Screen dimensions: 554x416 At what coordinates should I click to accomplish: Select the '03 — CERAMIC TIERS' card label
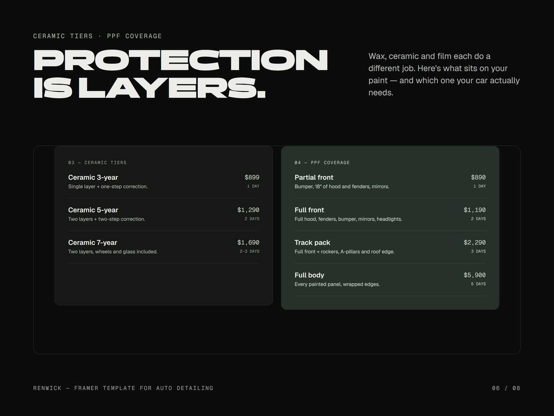pyautogui.click(x=97, y=163)
